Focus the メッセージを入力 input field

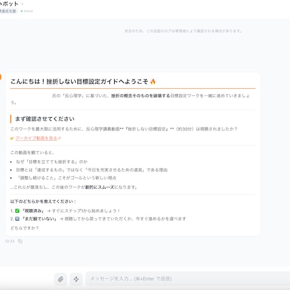[x=187, y=279]
